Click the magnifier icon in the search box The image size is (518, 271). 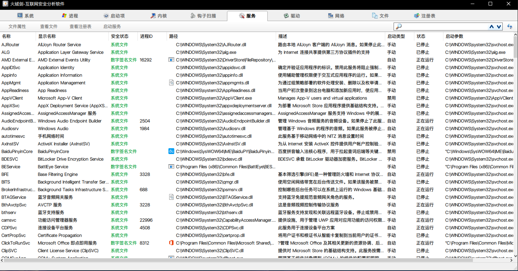coord(399,27)
